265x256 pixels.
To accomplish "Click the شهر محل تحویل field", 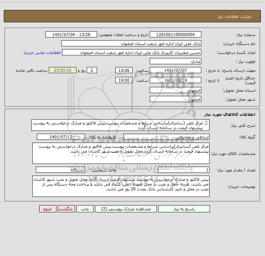I will 176,99.
